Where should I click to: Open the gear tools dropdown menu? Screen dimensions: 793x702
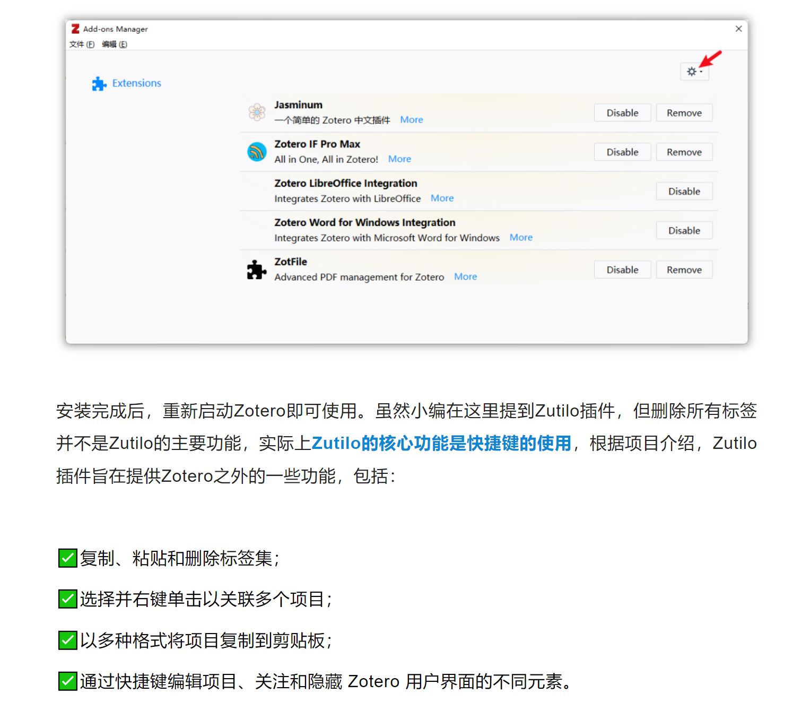click(694, 71)
